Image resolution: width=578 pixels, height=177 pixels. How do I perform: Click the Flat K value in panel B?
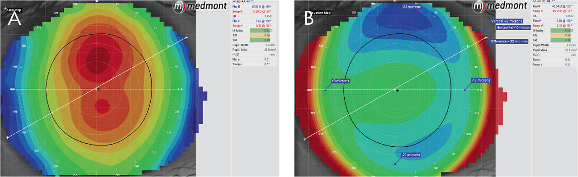click(562, 6)
